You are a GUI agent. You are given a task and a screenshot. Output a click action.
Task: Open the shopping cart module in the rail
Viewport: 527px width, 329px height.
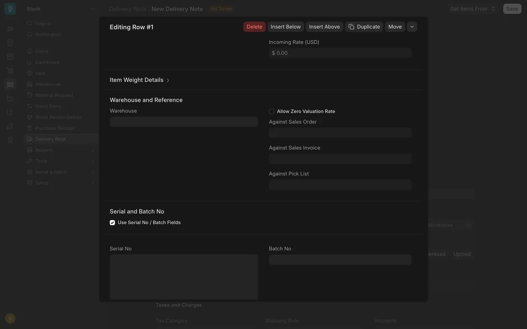[x=10, y=71]
